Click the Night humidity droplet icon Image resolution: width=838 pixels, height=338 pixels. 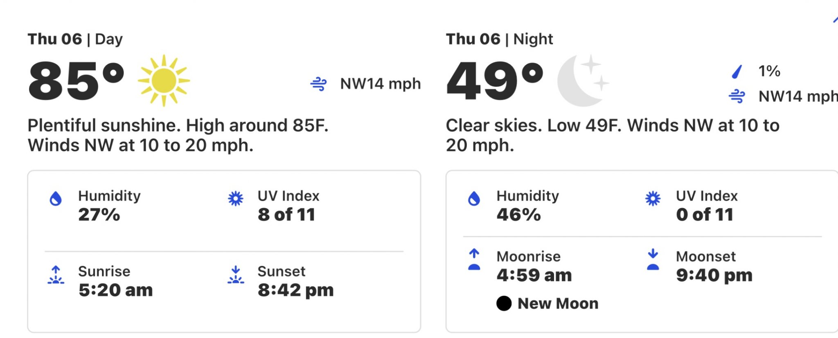[474, 199]
